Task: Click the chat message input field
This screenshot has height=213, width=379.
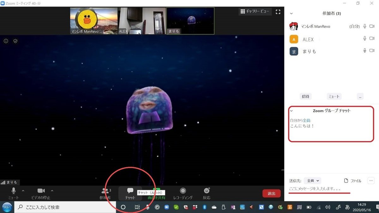Action: pos(332,189)
